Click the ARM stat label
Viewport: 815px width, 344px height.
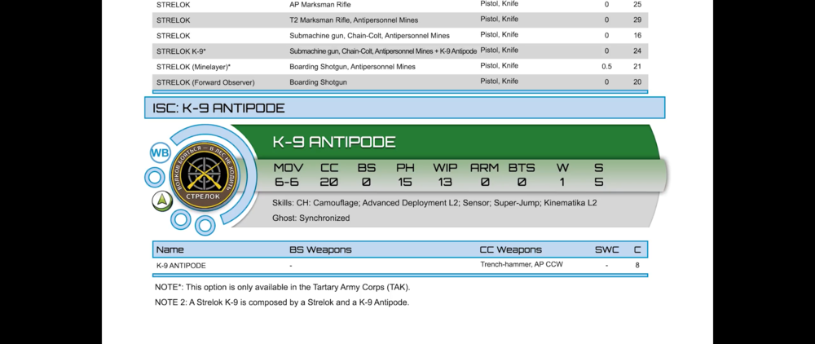tap(484, 168)
